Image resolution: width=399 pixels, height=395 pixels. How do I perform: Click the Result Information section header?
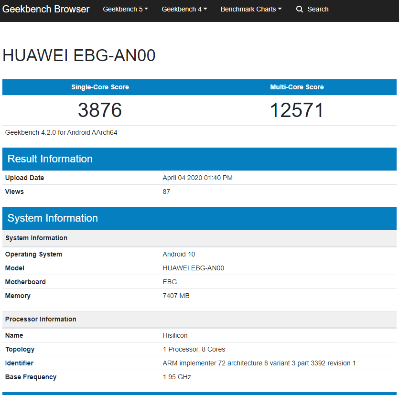tap(200, 159)
